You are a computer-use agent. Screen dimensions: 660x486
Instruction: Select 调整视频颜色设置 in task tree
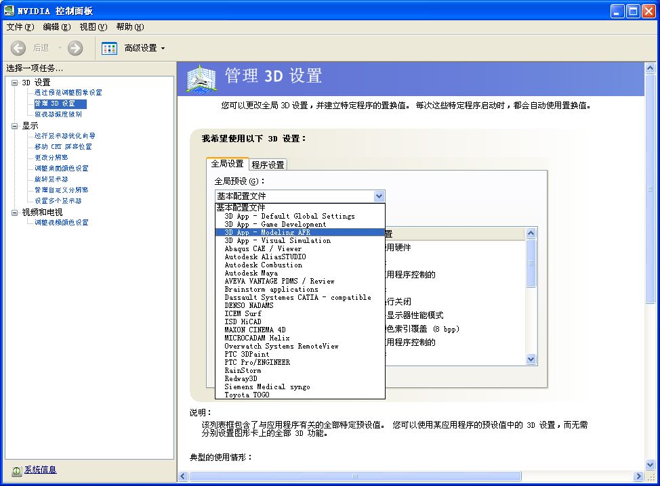(x=62, y=223)
